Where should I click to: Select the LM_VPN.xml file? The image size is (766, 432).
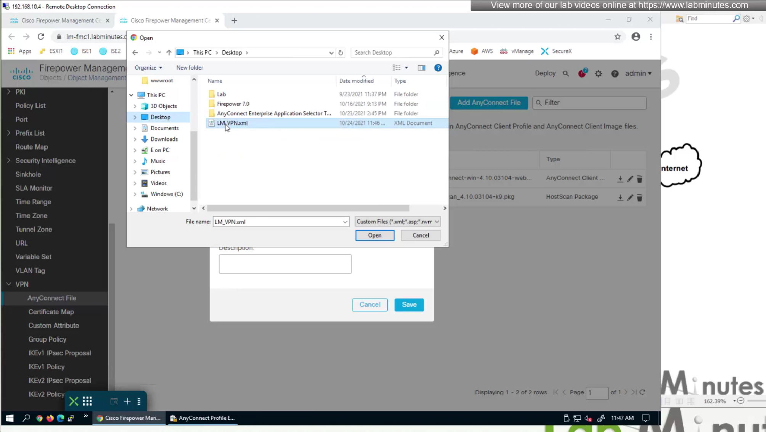[x=232, y=123]
